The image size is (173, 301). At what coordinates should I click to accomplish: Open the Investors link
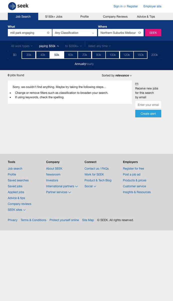point(52,180)
